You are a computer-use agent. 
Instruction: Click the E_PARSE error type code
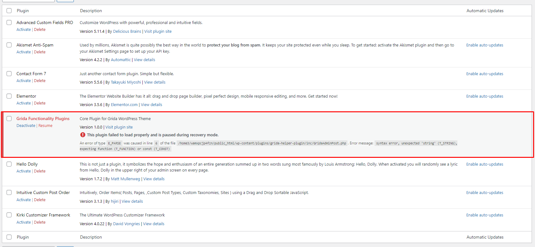pos(114,143)
